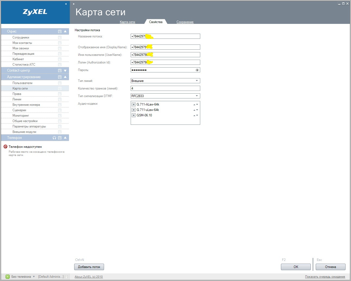Click the green phone status icon
351x281 pixels.
8,277
